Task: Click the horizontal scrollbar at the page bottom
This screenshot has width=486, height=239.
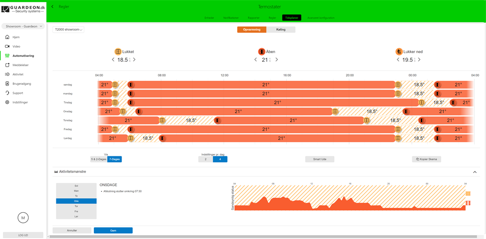Action: [263, 237]
